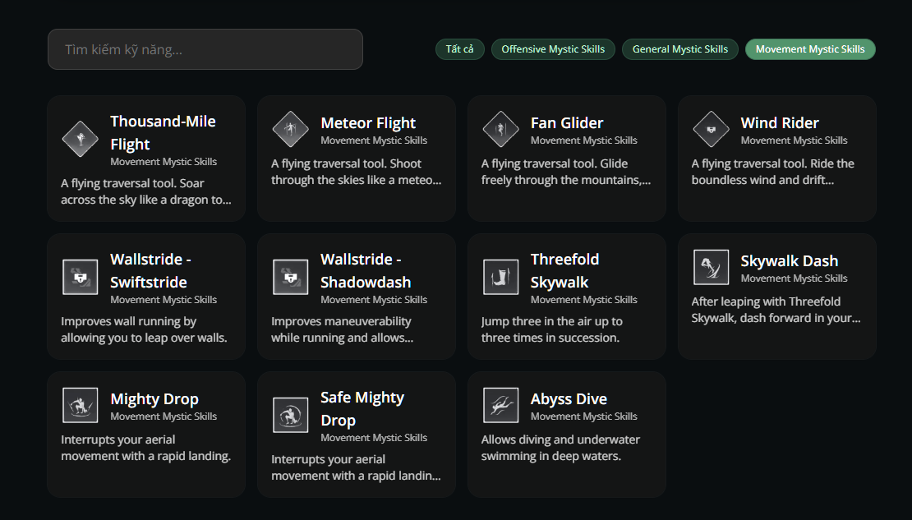Click the Skywalk Dash description text
The height and width of the screenshot is (520, 912).
coord(776,310)
